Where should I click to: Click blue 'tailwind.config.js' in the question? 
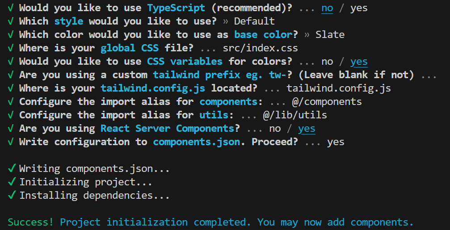[x=153, y=88]
